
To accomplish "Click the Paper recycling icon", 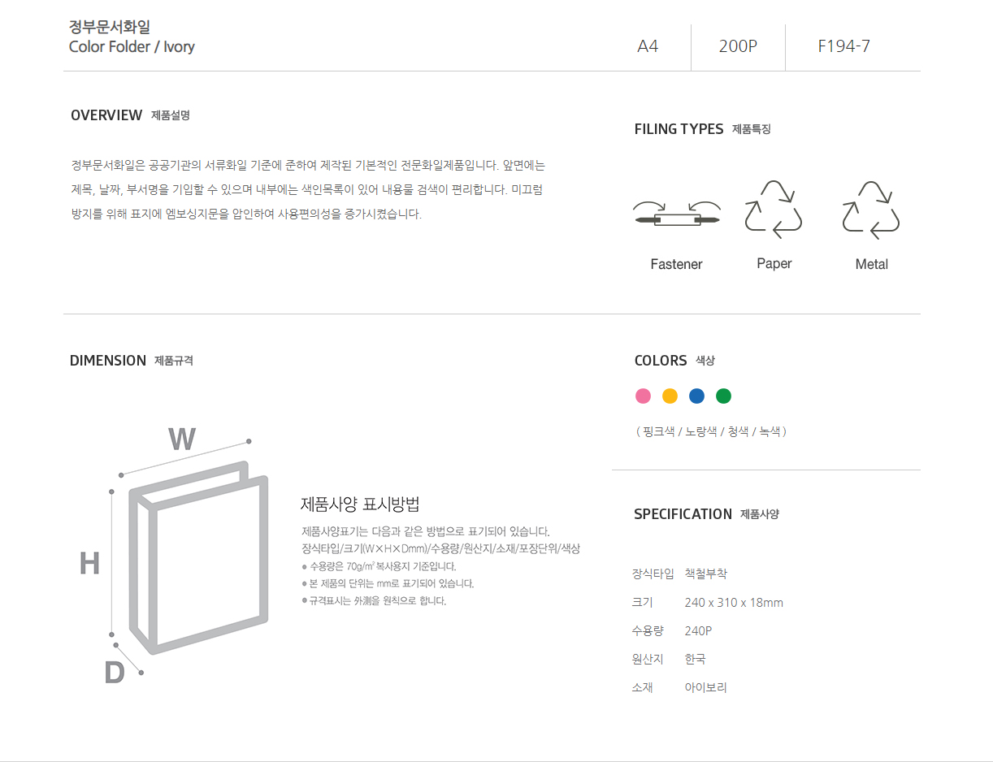I will (x=774, y=210).
